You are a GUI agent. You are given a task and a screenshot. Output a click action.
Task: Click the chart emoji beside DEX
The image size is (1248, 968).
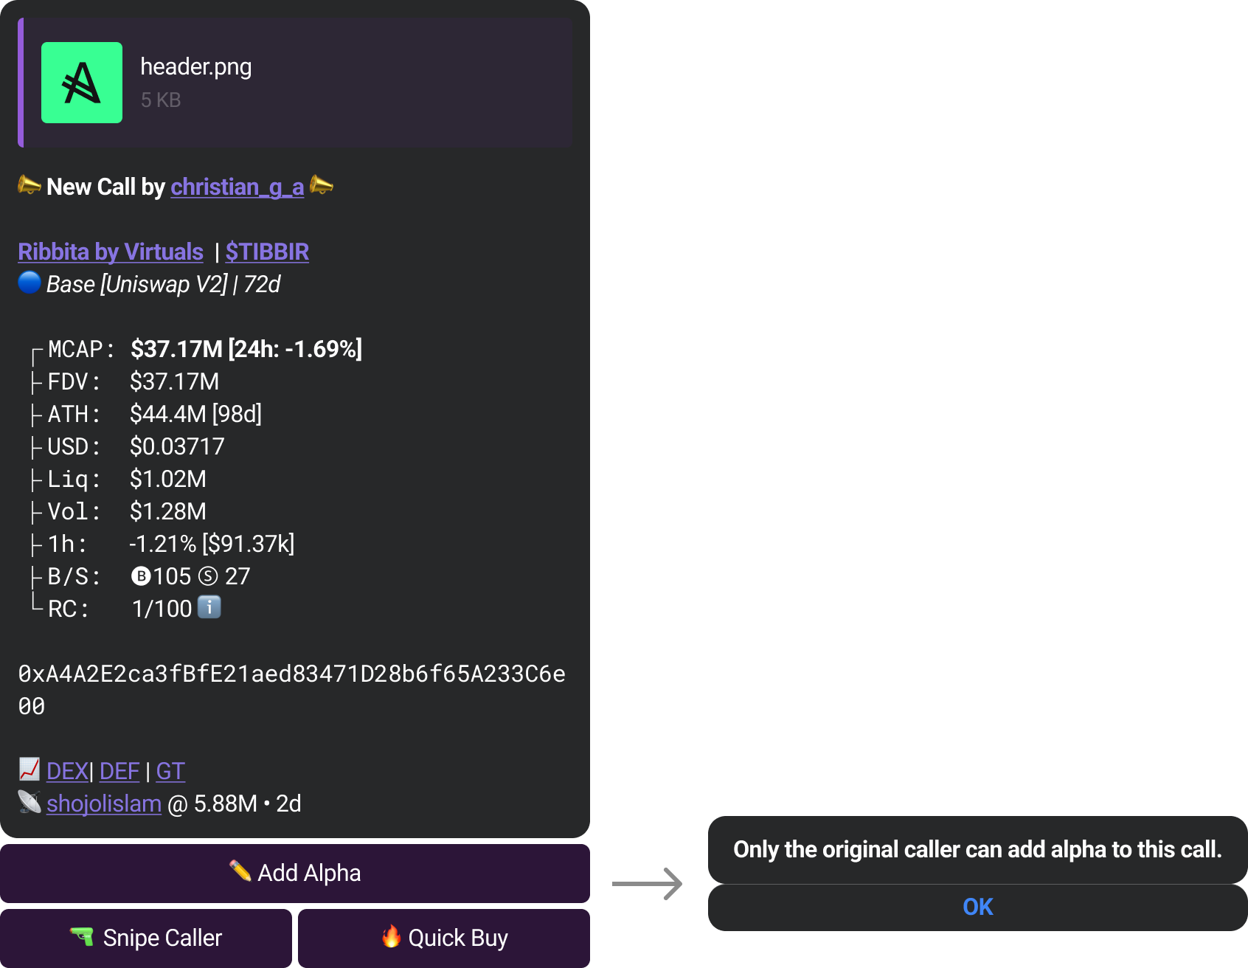30,770
